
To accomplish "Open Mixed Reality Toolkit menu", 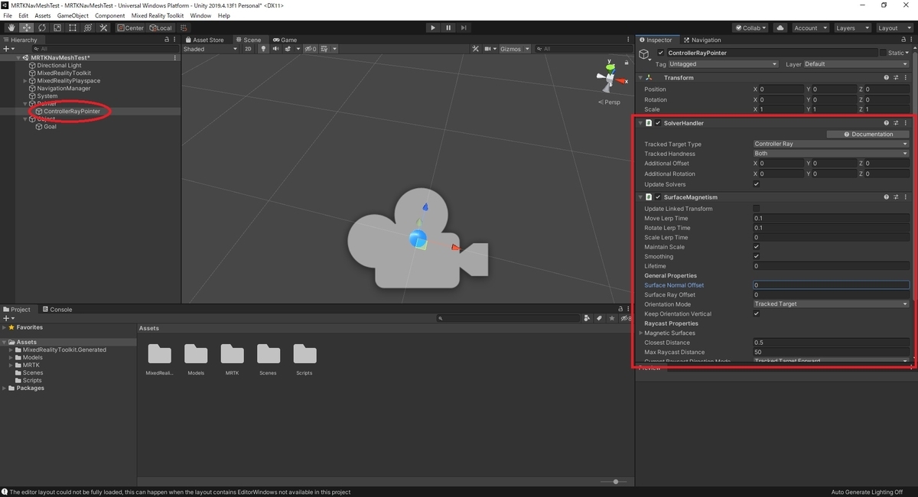I will click(158, 15).
